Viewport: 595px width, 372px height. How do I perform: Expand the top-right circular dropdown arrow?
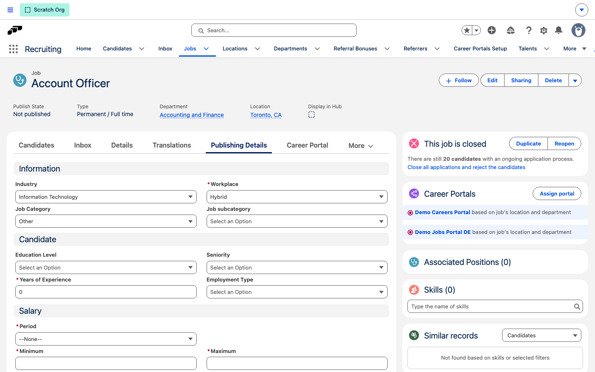point(582,10)
